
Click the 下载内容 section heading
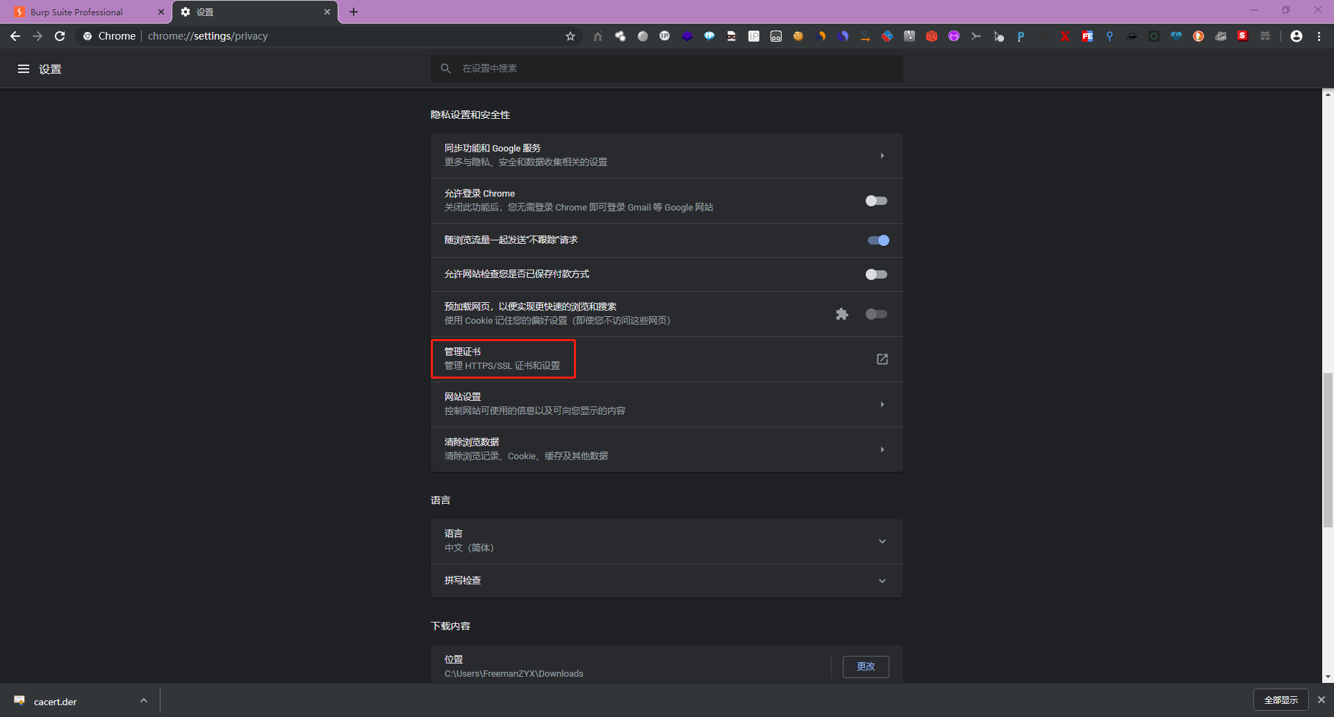point(450,626)
